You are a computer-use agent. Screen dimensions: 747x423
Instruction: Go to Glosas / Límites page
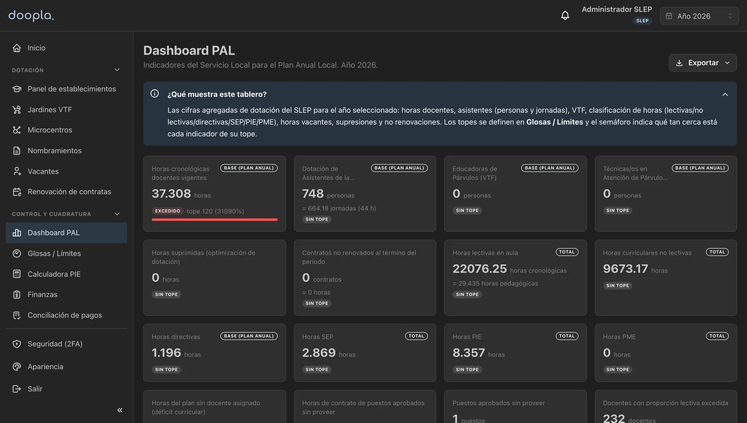[66, 254]
